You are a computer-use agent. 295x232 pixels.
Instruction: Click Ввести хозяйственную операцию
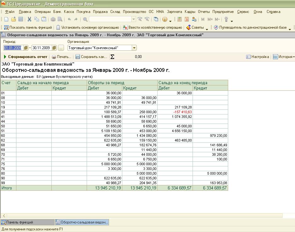tap(153, 27)
